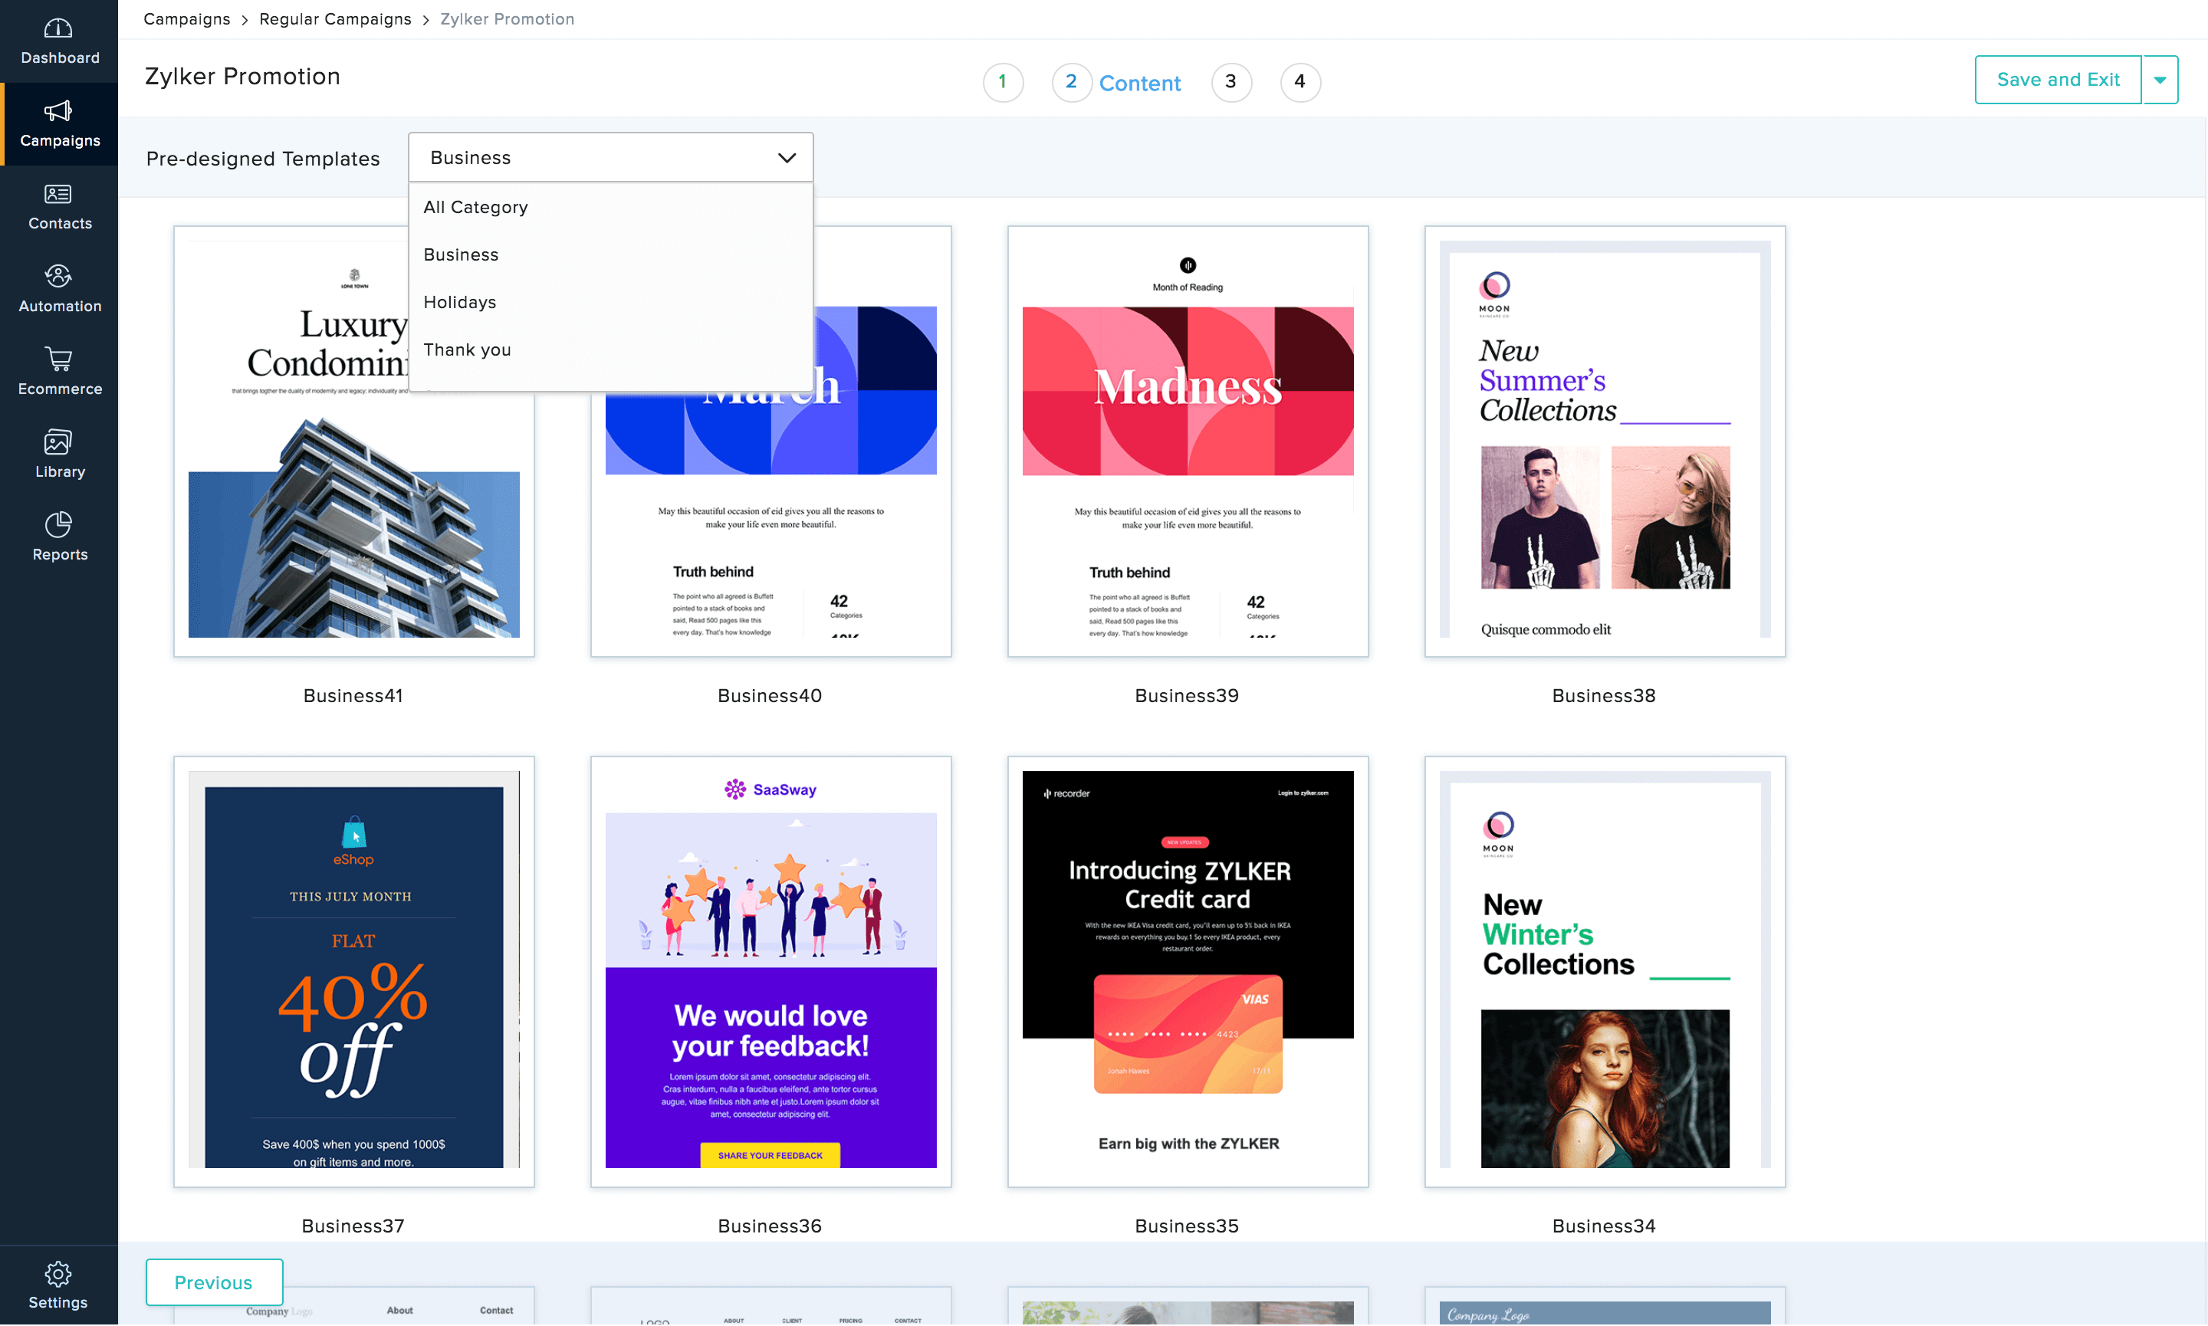Click the Campaigns megaphone icon
The height and width of the screenshot is (1326, 2208).
tap(58, 112)
